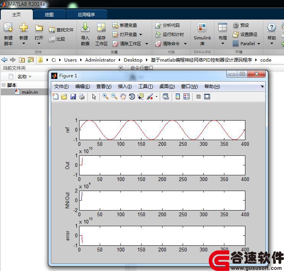Image resolution: width=284 pixels, height=271 pixels.
Task: Open the Help dropdown arrow
Action: [272, 44]
